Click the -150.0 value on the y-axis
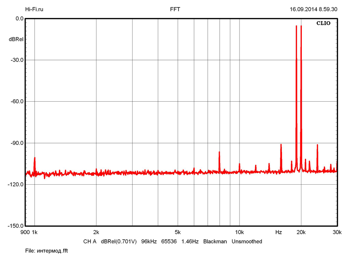This screenshot has width=350, height=263. [x=16, y=226]
